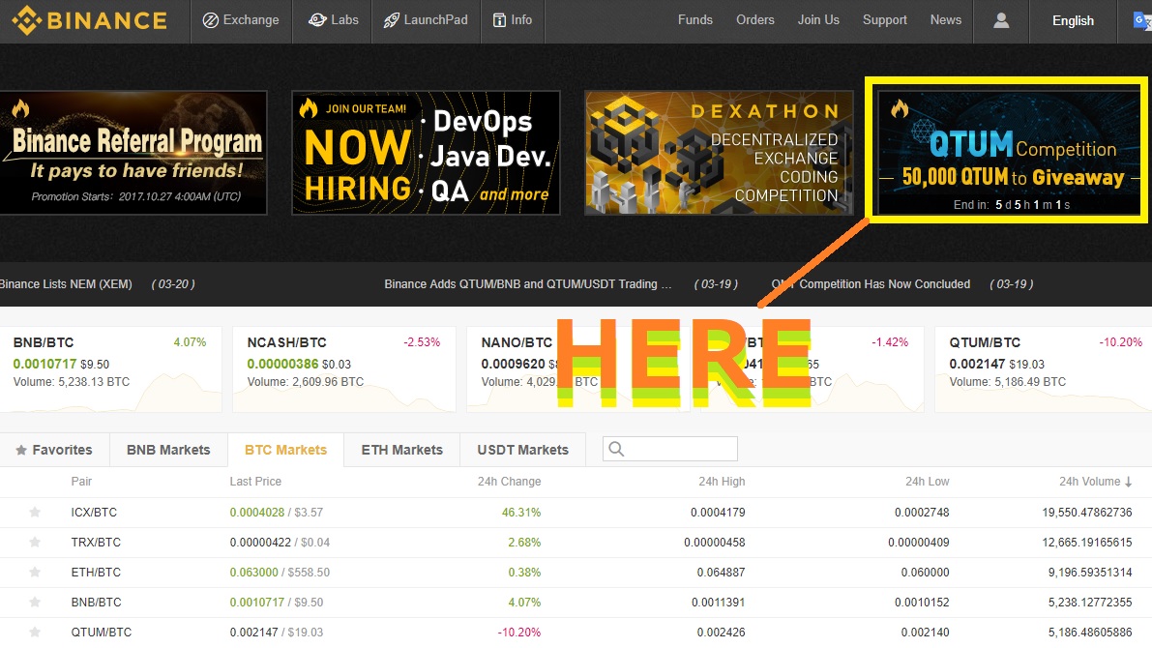Click the user account icon
Screen dimensions: 1152x648
click(x=1001, y=20)
